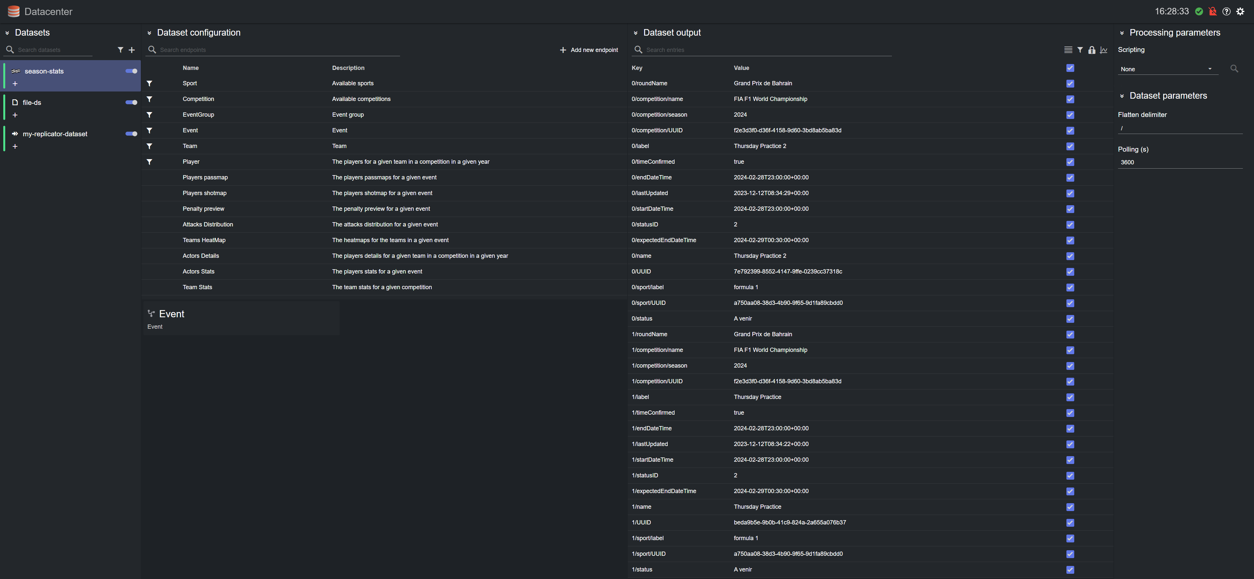
Task: Select the Team Stats endpoint row
Action: click(197, 287)
